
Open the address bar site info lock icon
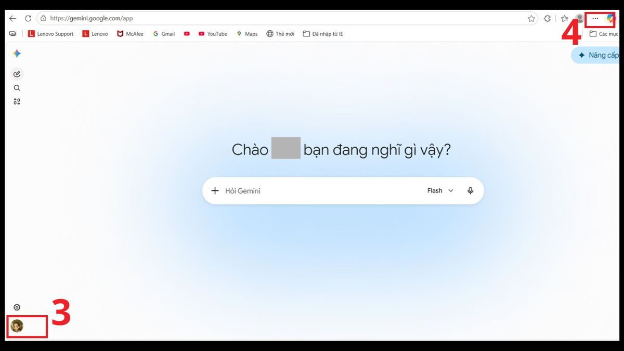[44, 18]
